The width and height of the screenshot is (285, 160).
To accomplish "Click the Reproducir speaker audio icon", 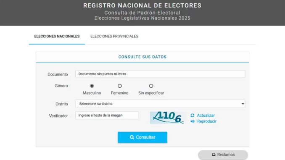I will coord(193,121).
